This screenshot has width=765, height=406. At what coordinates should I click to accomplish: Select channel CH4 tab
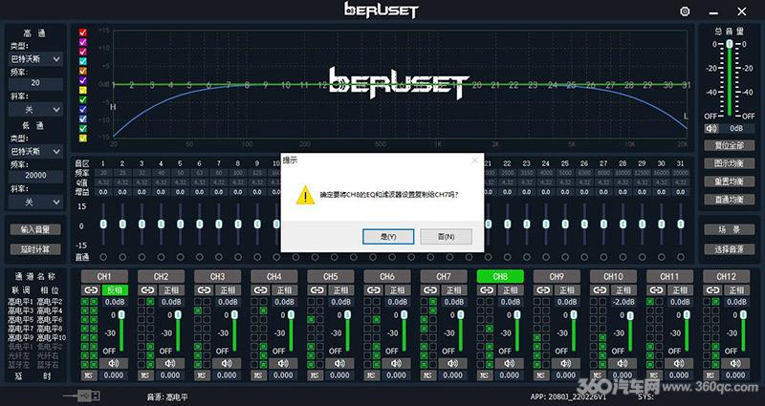[x=274, y=277]
